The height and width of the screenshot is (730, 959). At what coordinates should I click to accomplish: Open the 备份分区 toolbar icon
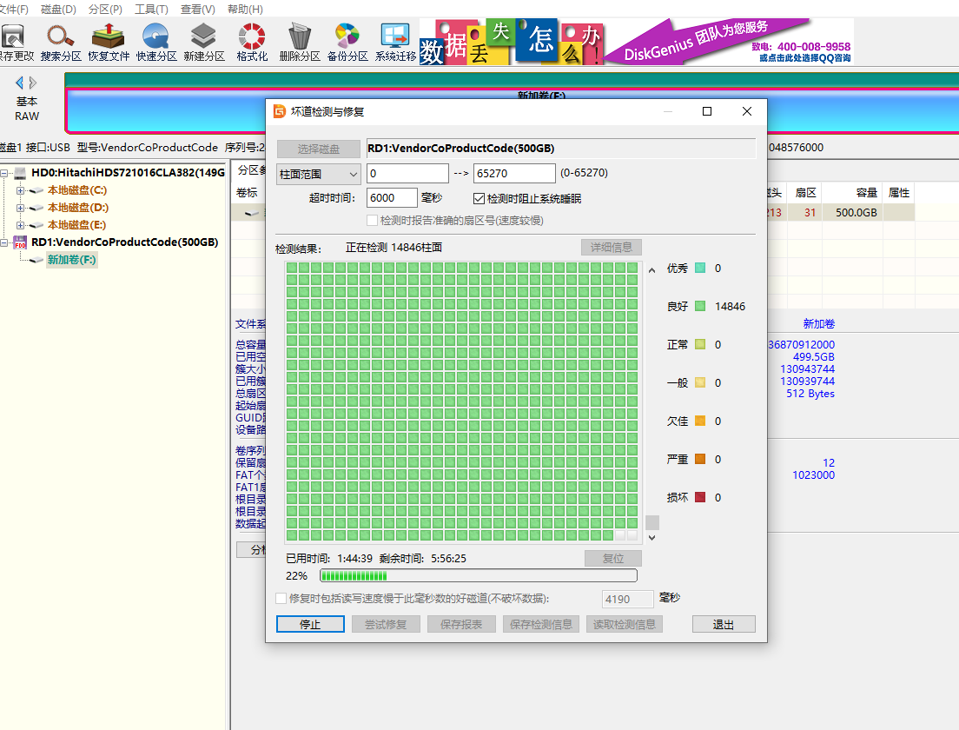point(347,43)
